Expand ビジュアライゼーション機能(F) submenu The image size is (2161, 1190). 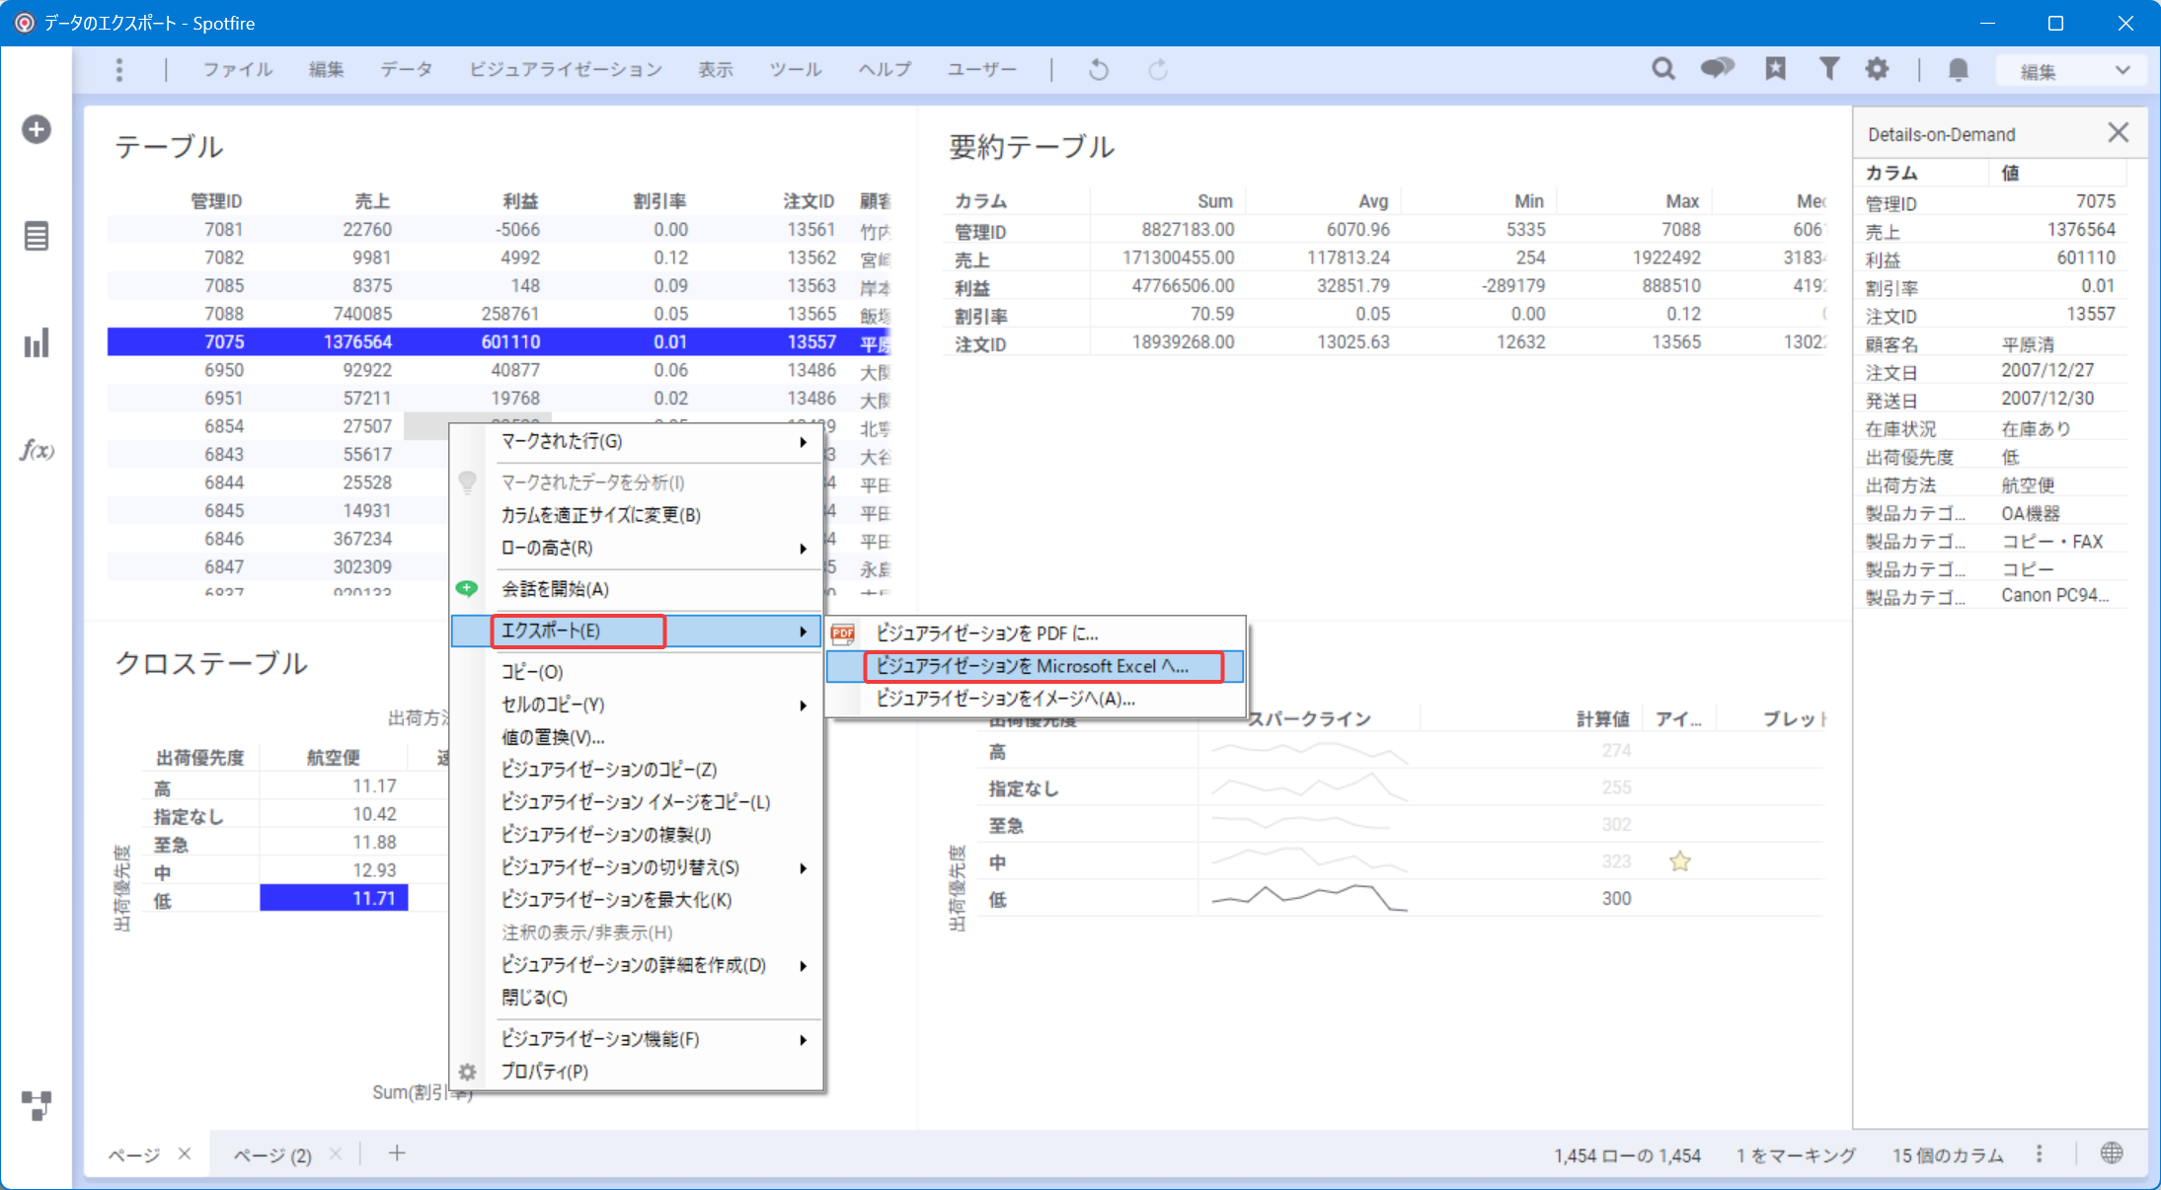637,1039
